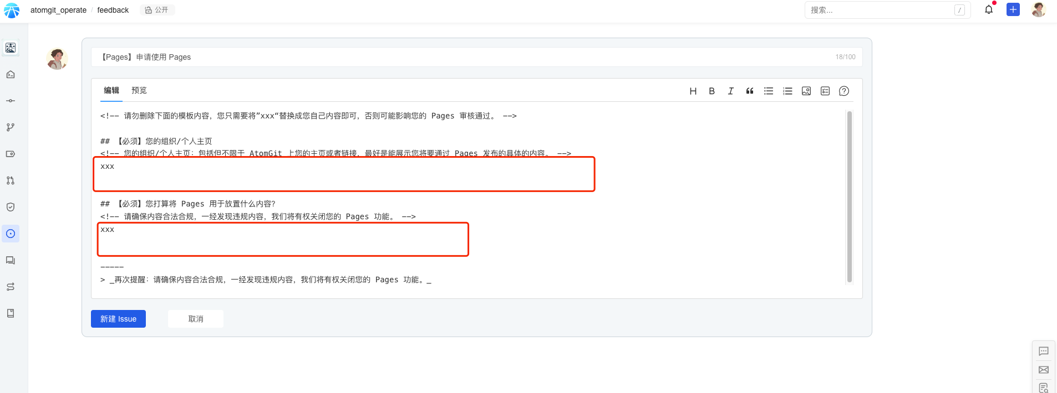Screen dimensions: 1057x393
Task: Click the issue title input field
Action: (x=476, y=57)
